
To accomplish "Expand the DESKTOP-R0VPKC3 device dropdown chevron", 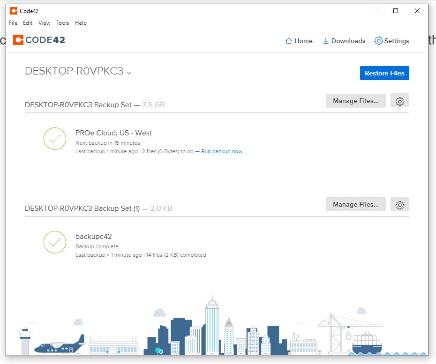I will (x=129, y=73).
